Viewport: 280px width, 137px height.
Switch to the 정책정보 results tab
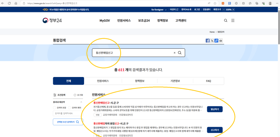click(x=140, y=81)
